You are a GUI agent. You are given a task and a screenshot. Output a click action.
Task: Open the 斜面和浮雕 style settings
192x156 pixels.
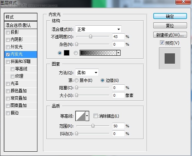20,61
